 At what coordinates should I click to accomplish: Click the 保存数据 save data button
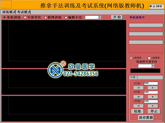pos(146,117)
